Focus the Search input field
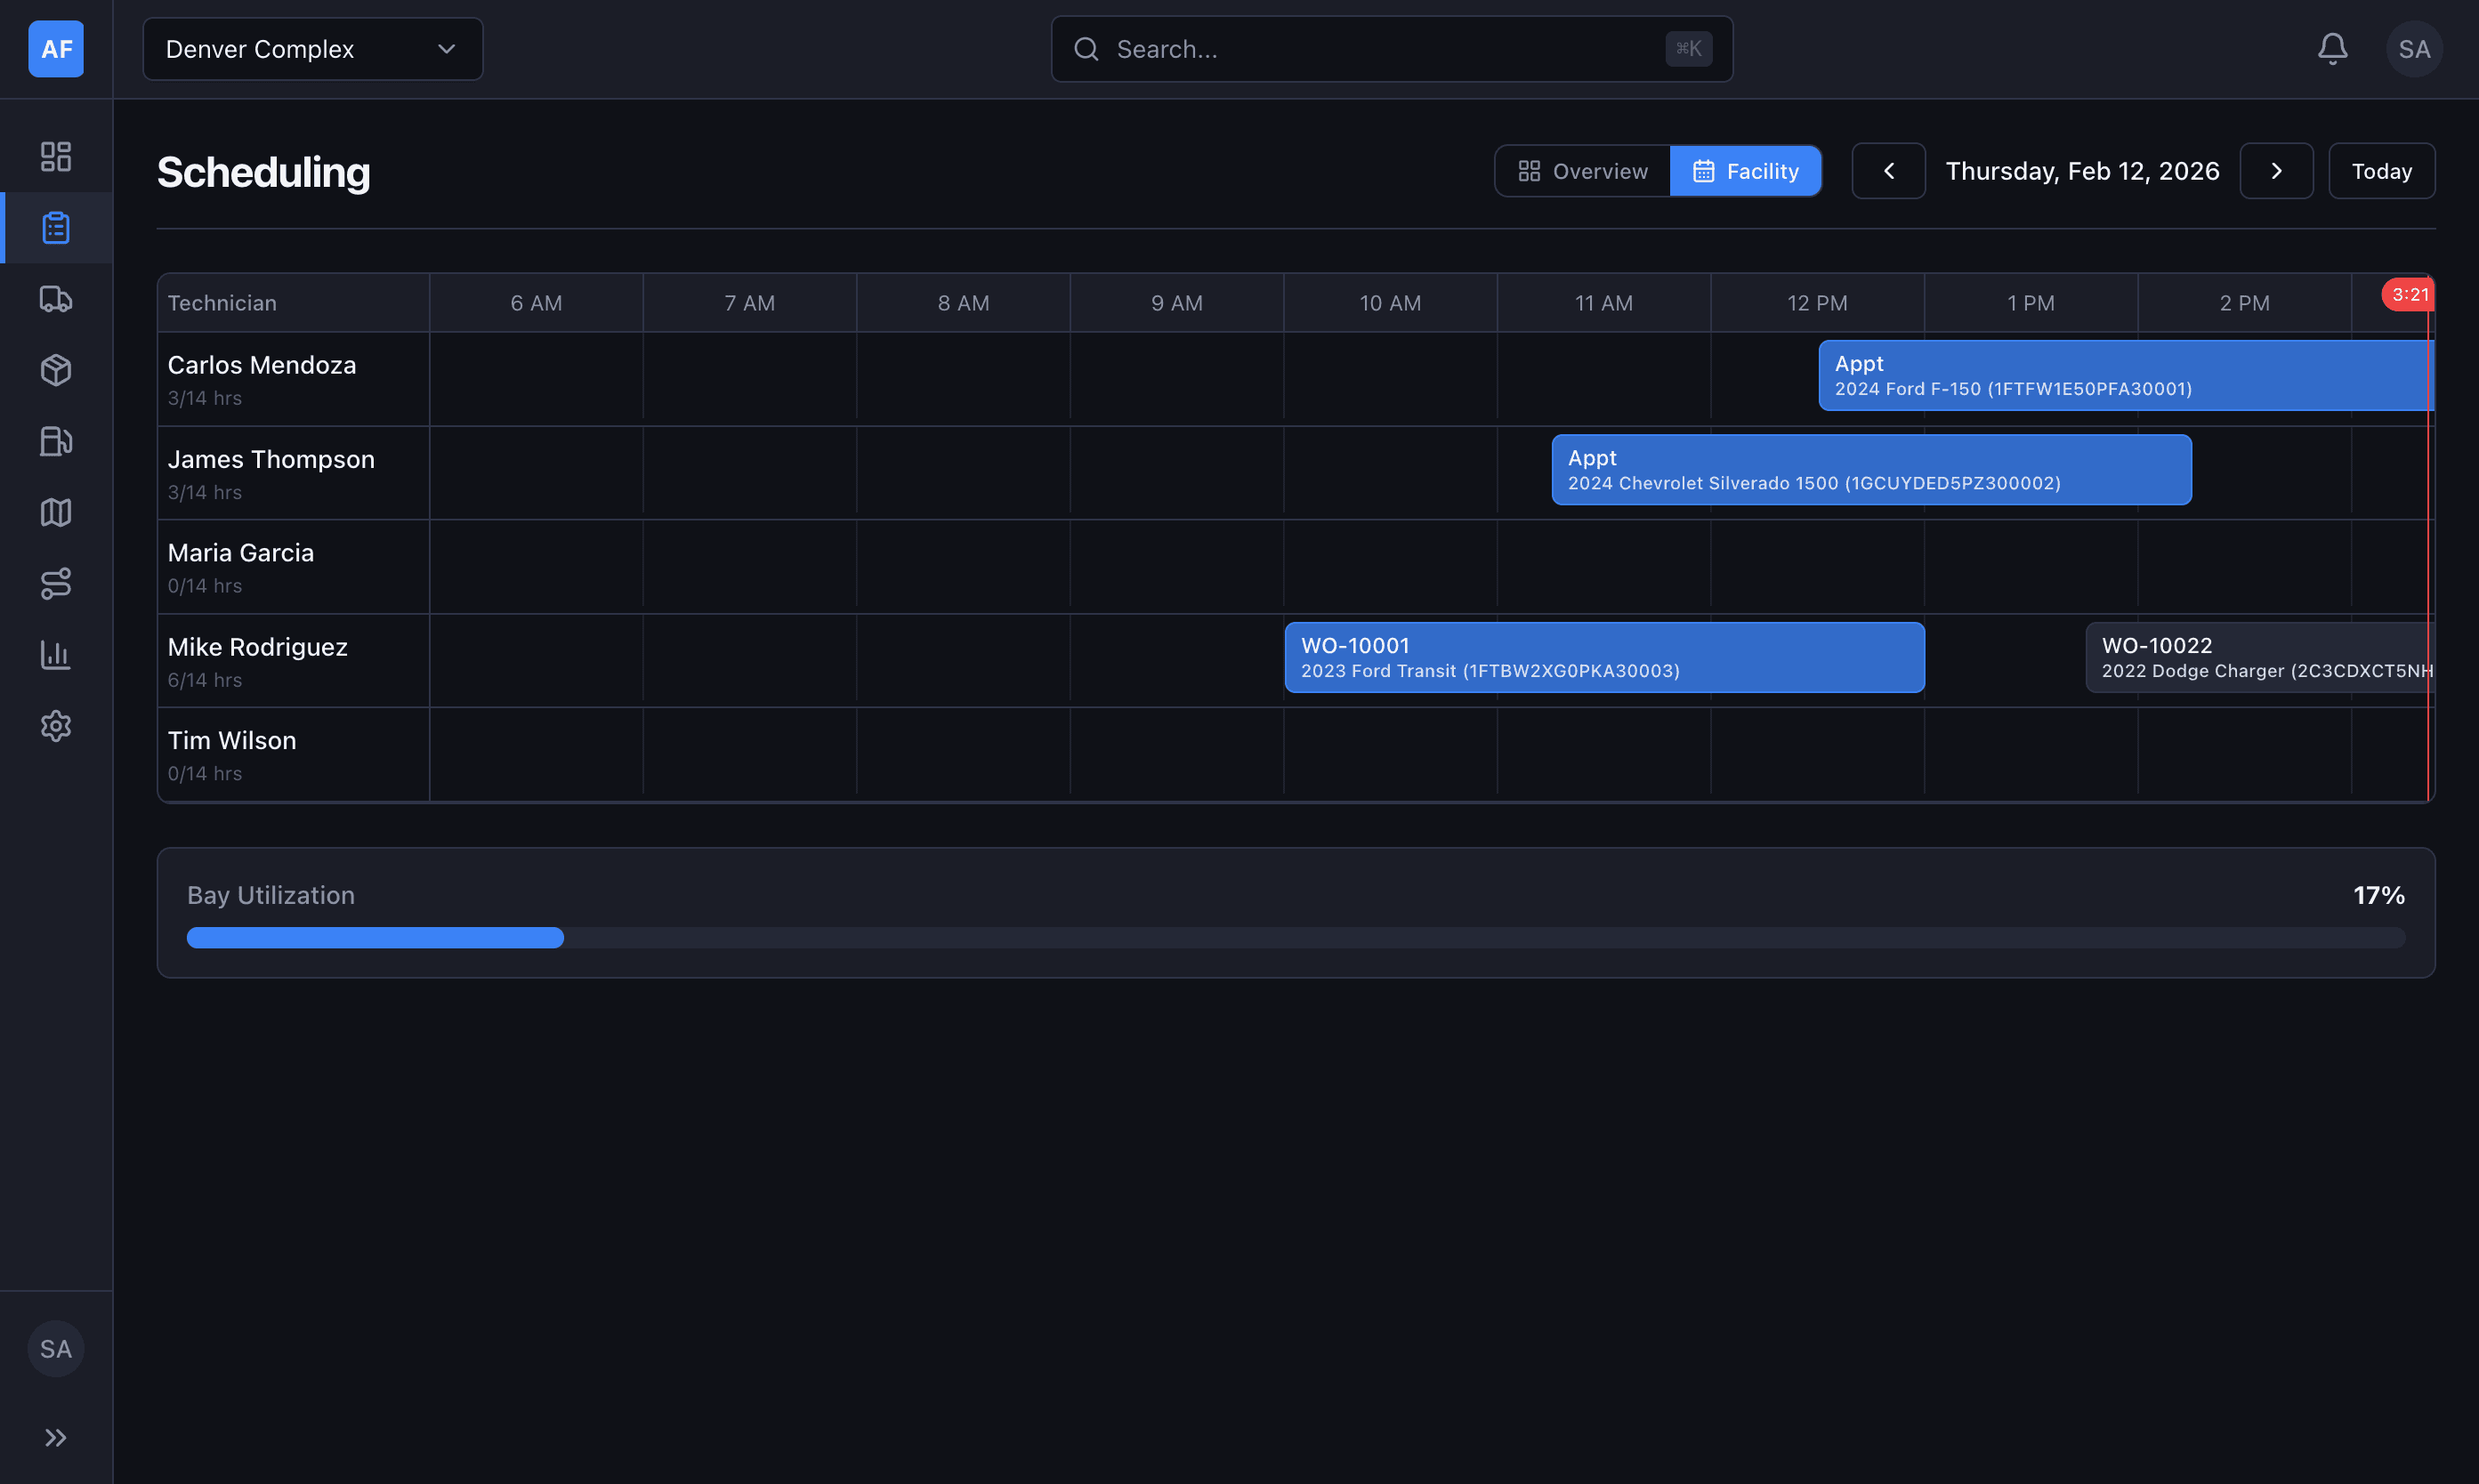The width and height of the screenshot is (2479, 1484). (x=1391, y=49)
